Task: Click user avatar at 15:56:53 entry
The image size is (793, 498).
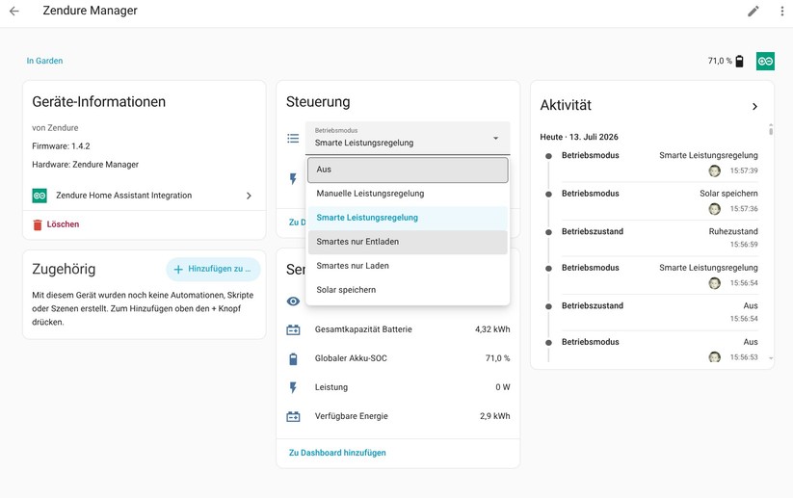Action: (714, 357)
